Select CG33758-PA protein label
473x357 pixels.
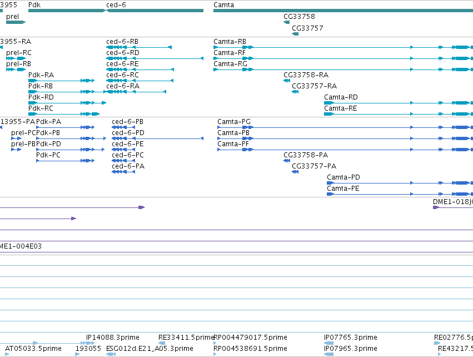coord(306,155)
